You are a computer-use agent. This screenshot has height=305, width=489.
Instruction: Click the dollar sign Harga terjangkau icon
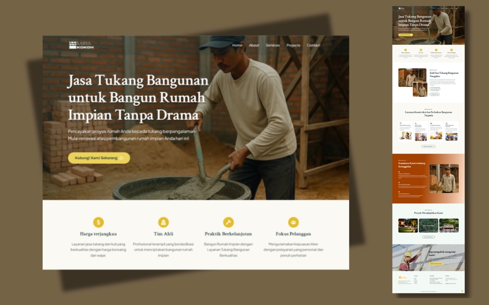pos(98,222)
